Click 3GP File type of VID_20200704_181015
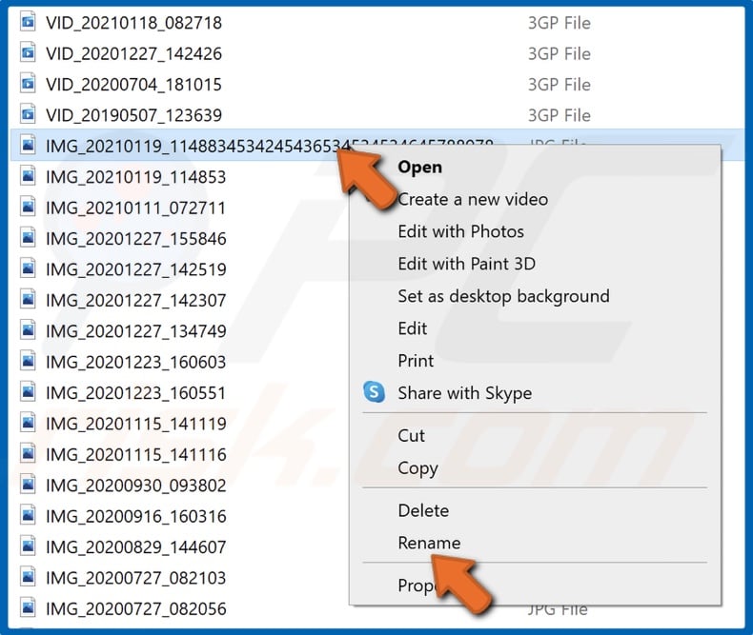The height and width of the screenshot is (635, 753). [x=560, y=85]
